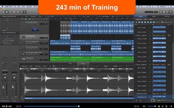This screenshot has width=174, height=108.
Task: Open the Library panel icon
Action: (4, 12)
